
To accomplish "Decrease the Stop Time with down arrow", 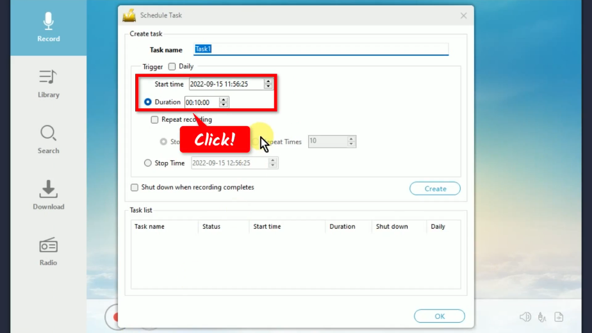I will coord(272,165).
